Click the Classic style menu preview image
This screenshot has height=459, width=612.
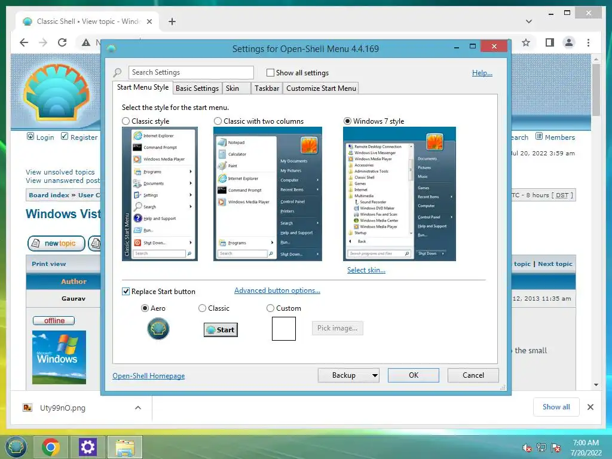tap(160, 194)
